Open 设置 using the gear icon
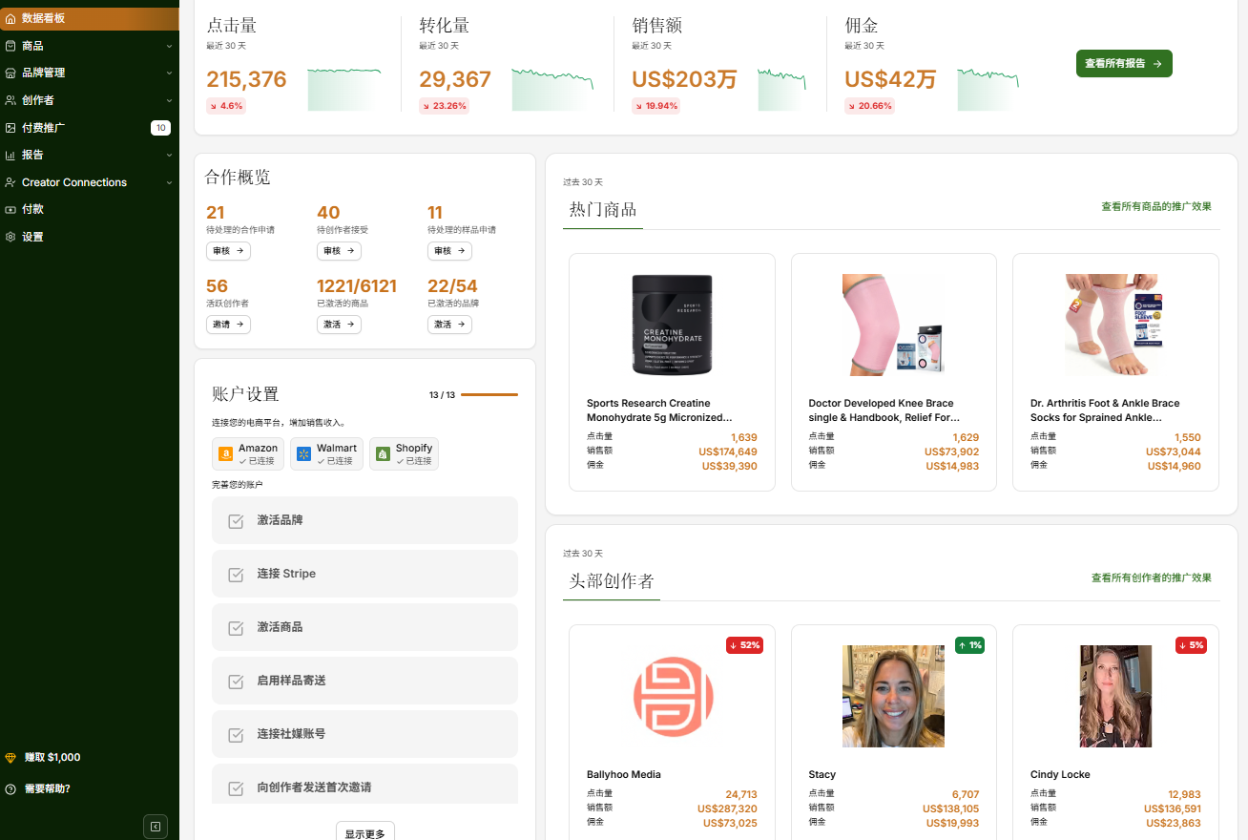Screen dimensions: 1248x840 [x=10, y=237]
